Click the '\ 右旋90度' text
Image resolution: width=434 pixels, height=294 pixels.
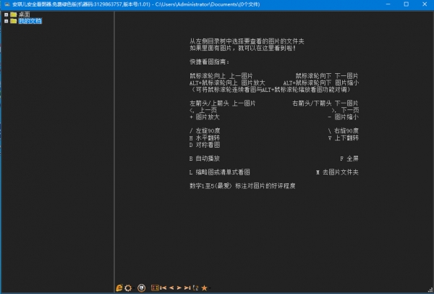pos(344,131)
